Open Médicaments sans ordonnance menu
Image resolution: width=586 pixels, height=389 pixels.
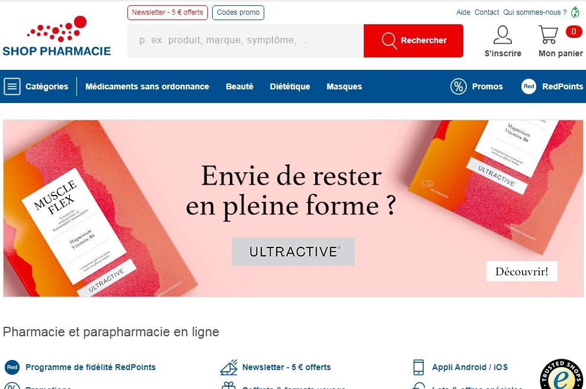click(x=148, y=86)
